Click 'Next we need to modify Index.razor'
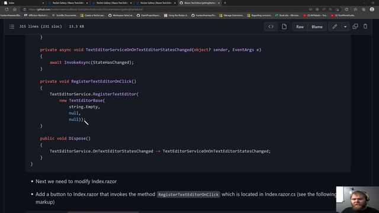The width and height of the screenshot is (379, 213). pos(76,182)
